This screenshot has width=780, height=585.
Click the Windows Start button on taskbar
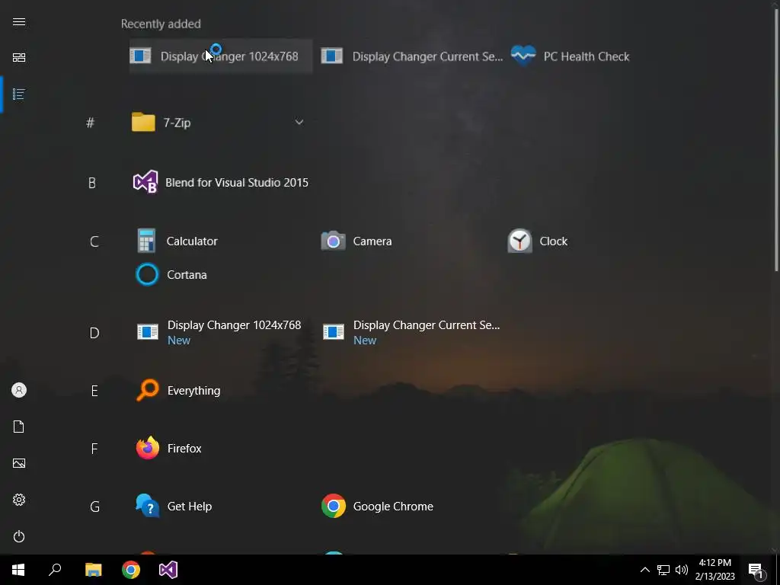pyautogui.click(x=18, y=570)
